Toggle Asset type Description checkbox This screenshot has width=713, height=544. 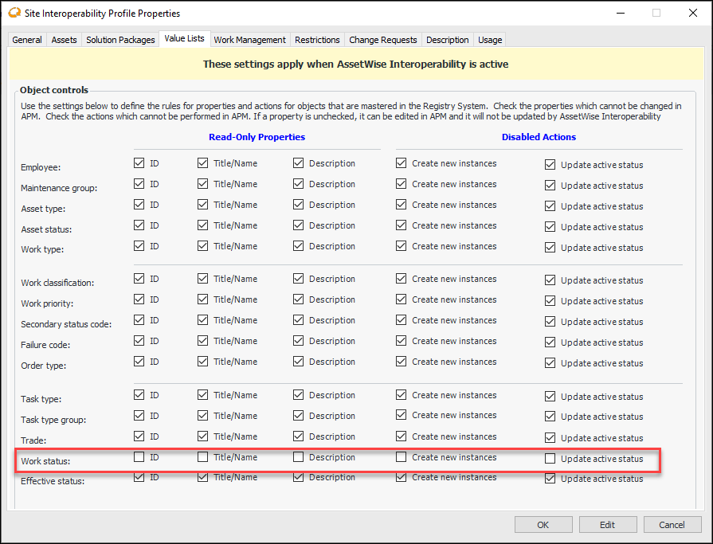(x=299, y=205)
